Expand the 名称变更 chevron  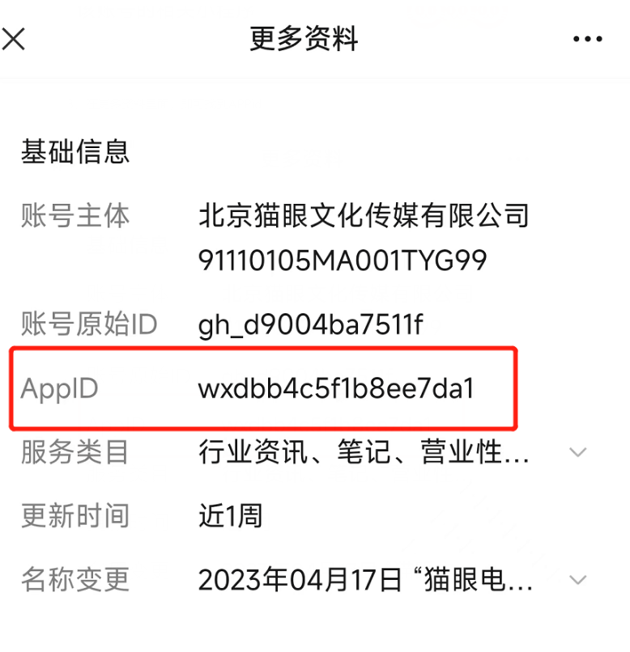[x=578, y=579]
